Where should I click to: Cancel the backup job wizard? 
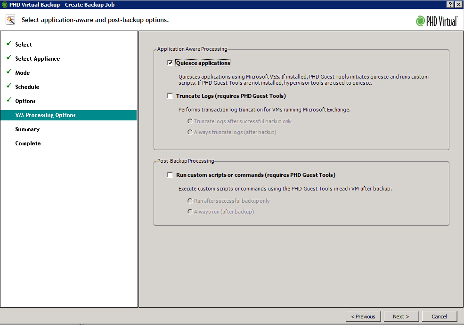tap(440, 317)
